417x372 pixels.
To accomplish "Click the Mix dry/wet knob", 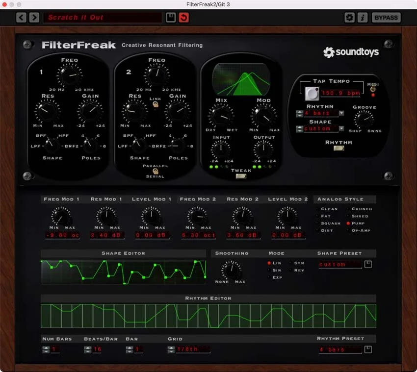I will pos(221,116).
